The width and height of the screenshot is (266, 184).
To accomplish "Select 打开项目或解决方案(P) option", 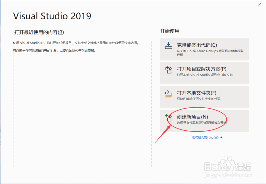I will coord(204,73).
